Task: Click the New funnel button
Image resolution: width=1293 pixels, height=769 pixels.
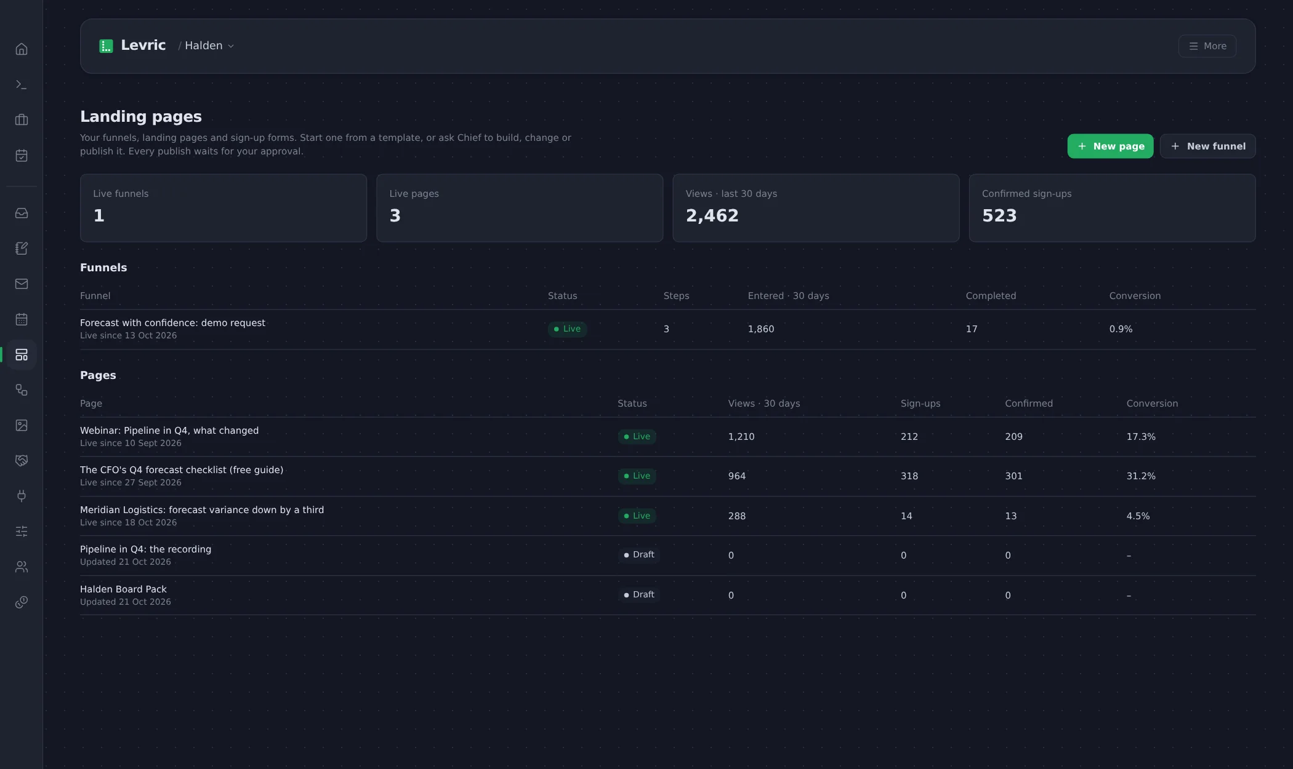Action: pyautogui.click(x=1207, y=146)
